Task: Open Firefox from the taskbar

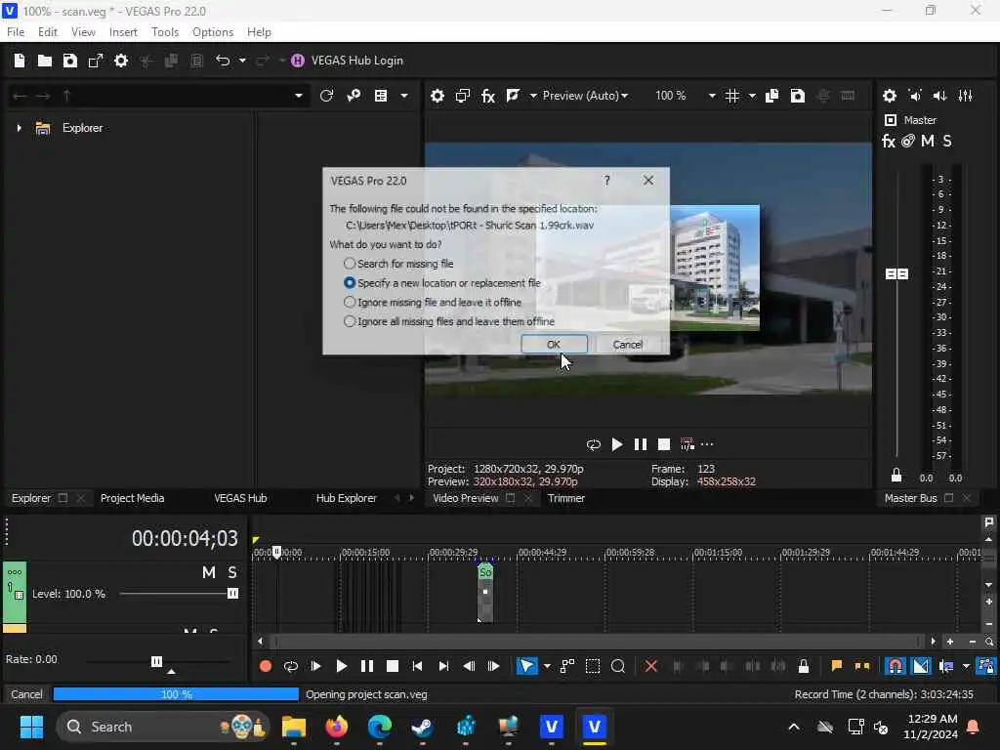Action: [337, 727]
